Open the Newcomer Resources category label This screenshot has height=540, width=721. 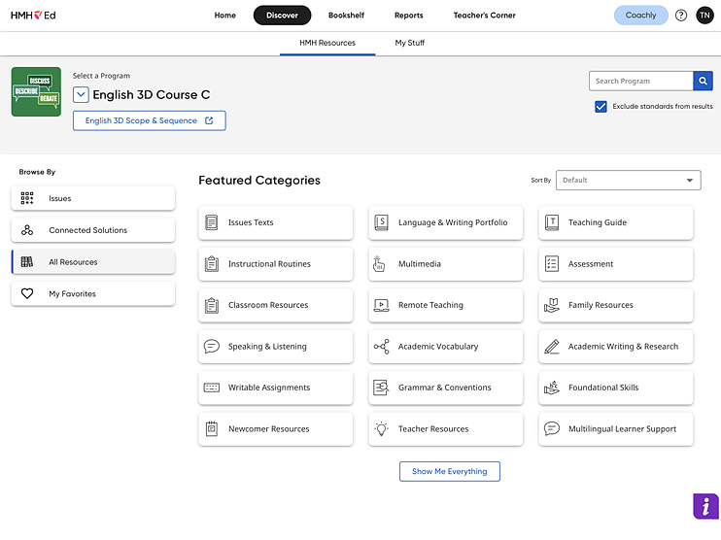pyautogui.click(x=268, y=428)
